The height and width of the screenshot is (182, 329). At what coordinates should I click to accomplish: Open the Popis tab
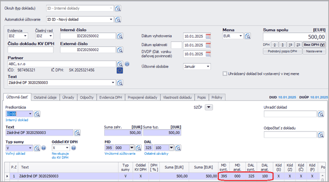pyautogui.click(x=201, y=97)
